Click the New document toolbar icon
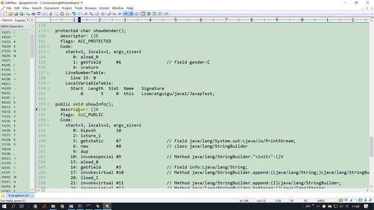Viewport: 374px width, 210px height. [x=5, y=14]
